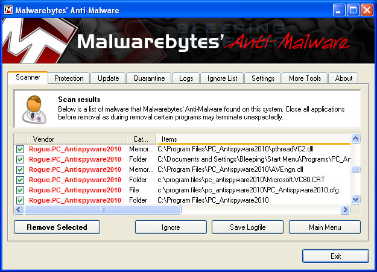377x272 pixels.
Task: Uncheck the Start Menu Programs folder row checkbox
Action: tap(20, 159)
